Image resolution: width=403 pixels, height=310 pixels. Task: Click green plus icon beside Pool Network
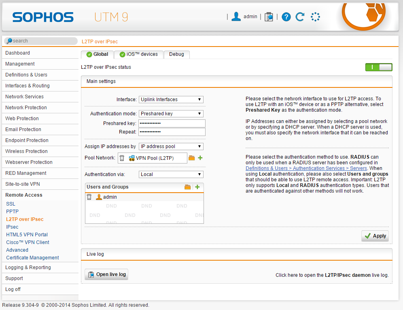(200, 158)
